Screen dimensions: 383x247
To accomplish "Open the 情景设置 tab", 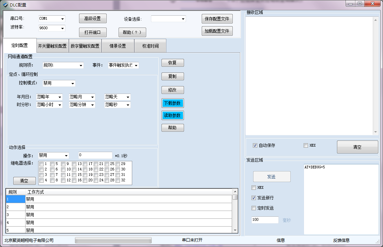I will point(118,46).
